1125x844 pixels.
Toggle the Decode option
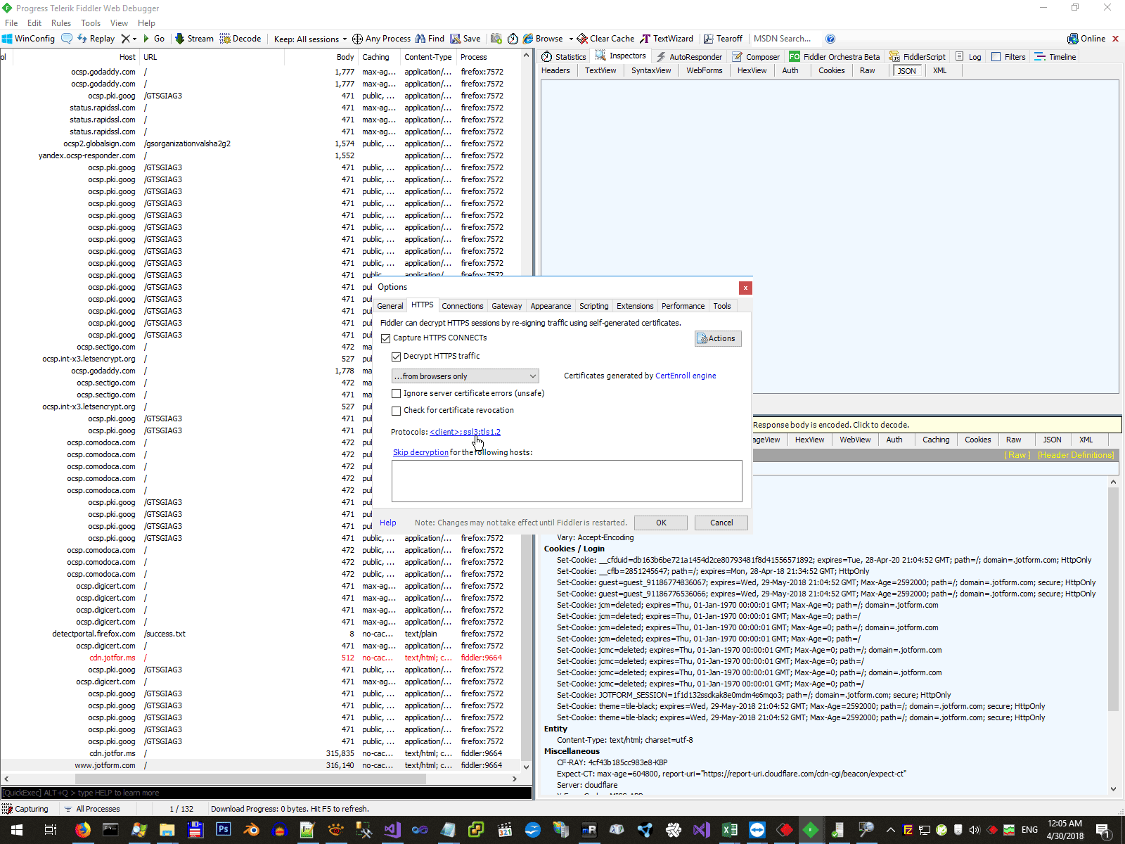[240, 39]
